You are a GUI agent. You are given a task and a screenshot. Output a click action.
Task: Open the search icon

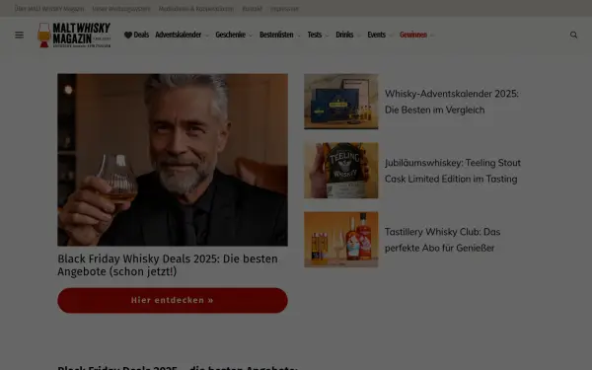tap(573, 35)
